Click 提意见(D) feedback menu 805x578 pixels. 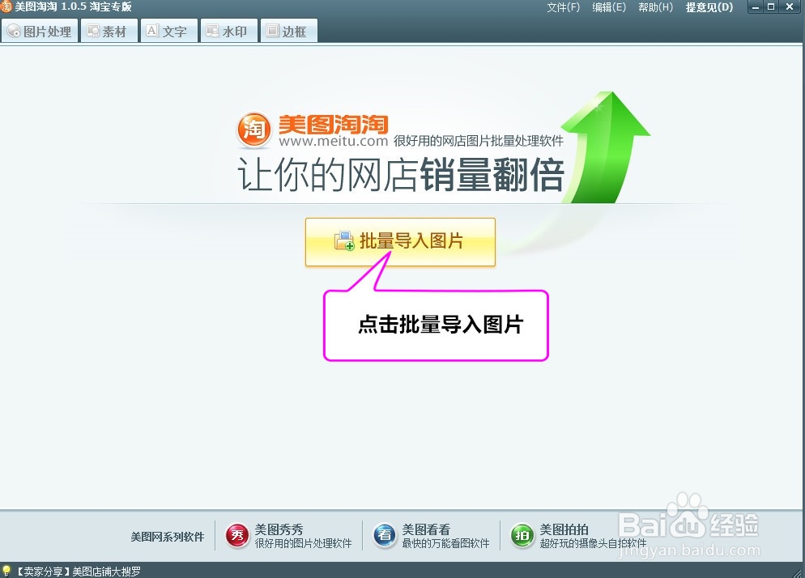[709, 7]
